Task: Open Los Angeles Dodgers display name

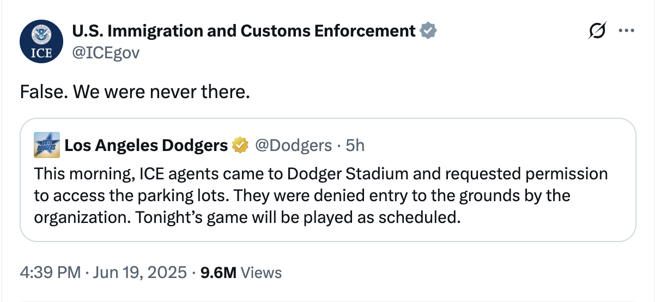Action: coord(146,146)
